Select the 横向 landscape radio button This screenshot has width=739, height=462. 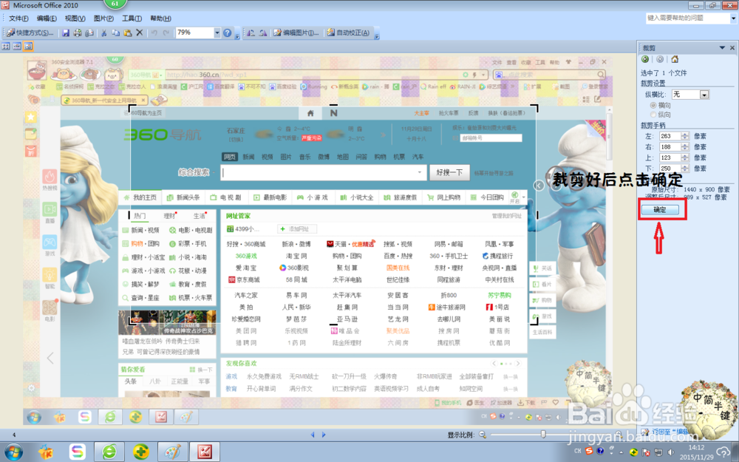point(653,105)
